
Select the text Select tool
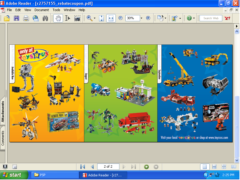point(67,18)
